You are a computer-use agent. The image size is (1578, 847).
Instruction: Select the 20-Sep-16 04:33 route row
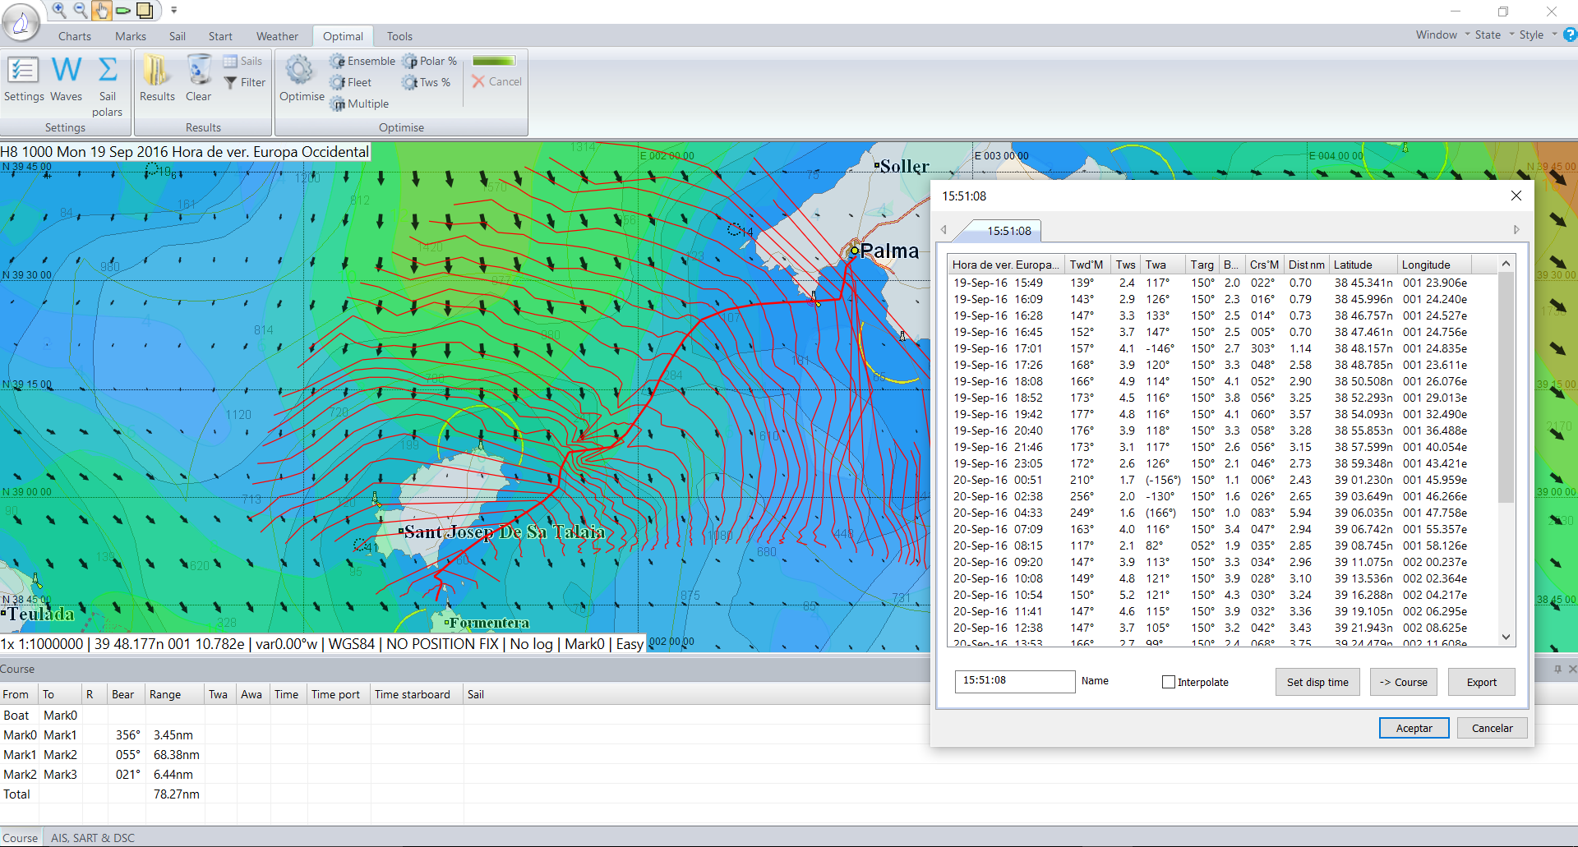(1223, 513)
